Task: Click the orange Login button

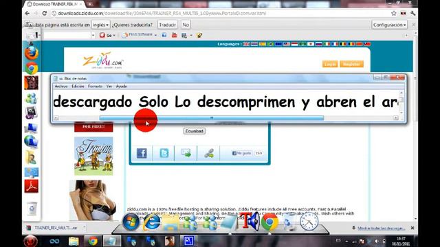Action: [330, 64]
